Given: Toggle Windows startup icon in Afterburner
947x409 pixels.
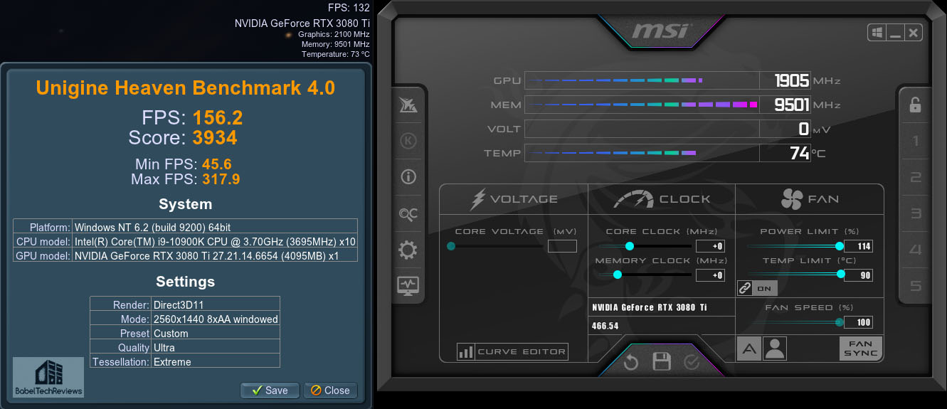Looking at the screenshot, I should 877,33.
